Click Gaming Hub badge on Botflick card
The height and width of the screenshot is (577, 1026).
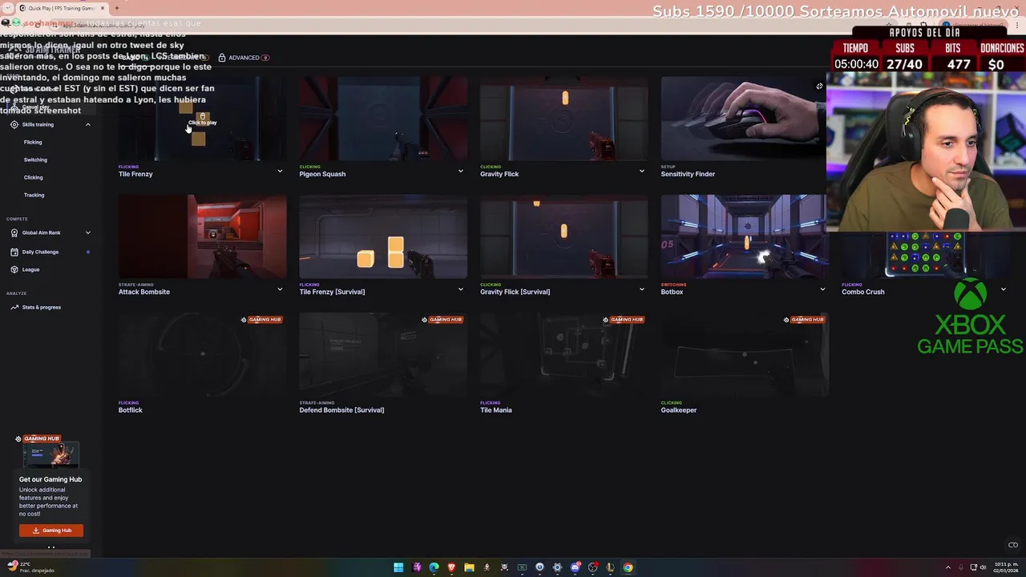(261, 320)
